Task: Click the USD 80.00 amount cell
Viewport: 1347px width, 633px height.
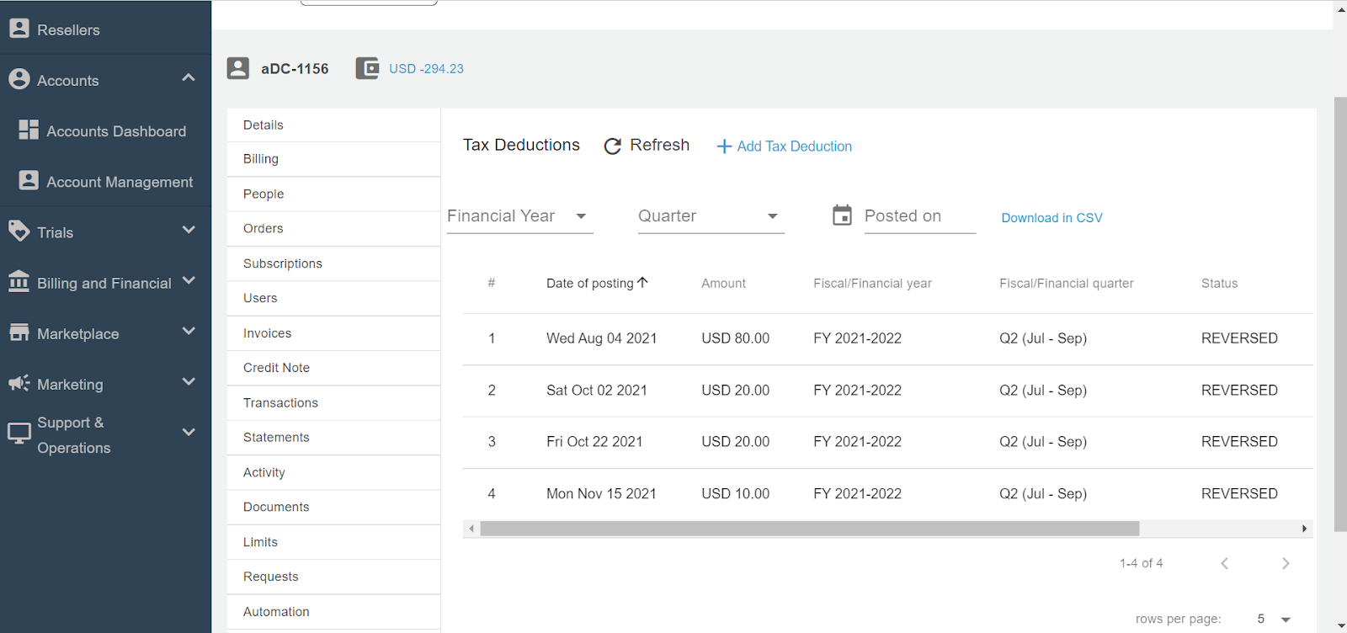Action: (x=735, y=338)
